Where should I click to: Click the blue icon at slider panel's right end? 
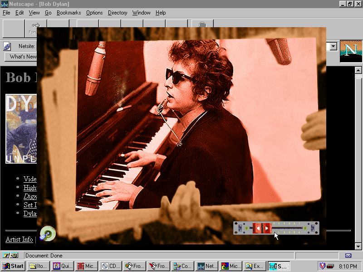[313, 228]
